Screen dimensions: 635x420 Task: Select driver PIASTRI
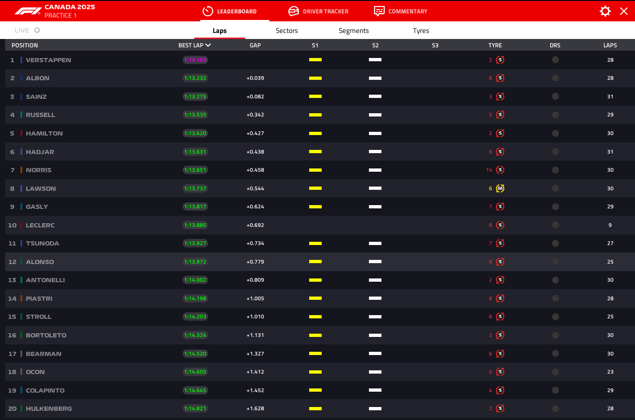[x=39, y=298]
